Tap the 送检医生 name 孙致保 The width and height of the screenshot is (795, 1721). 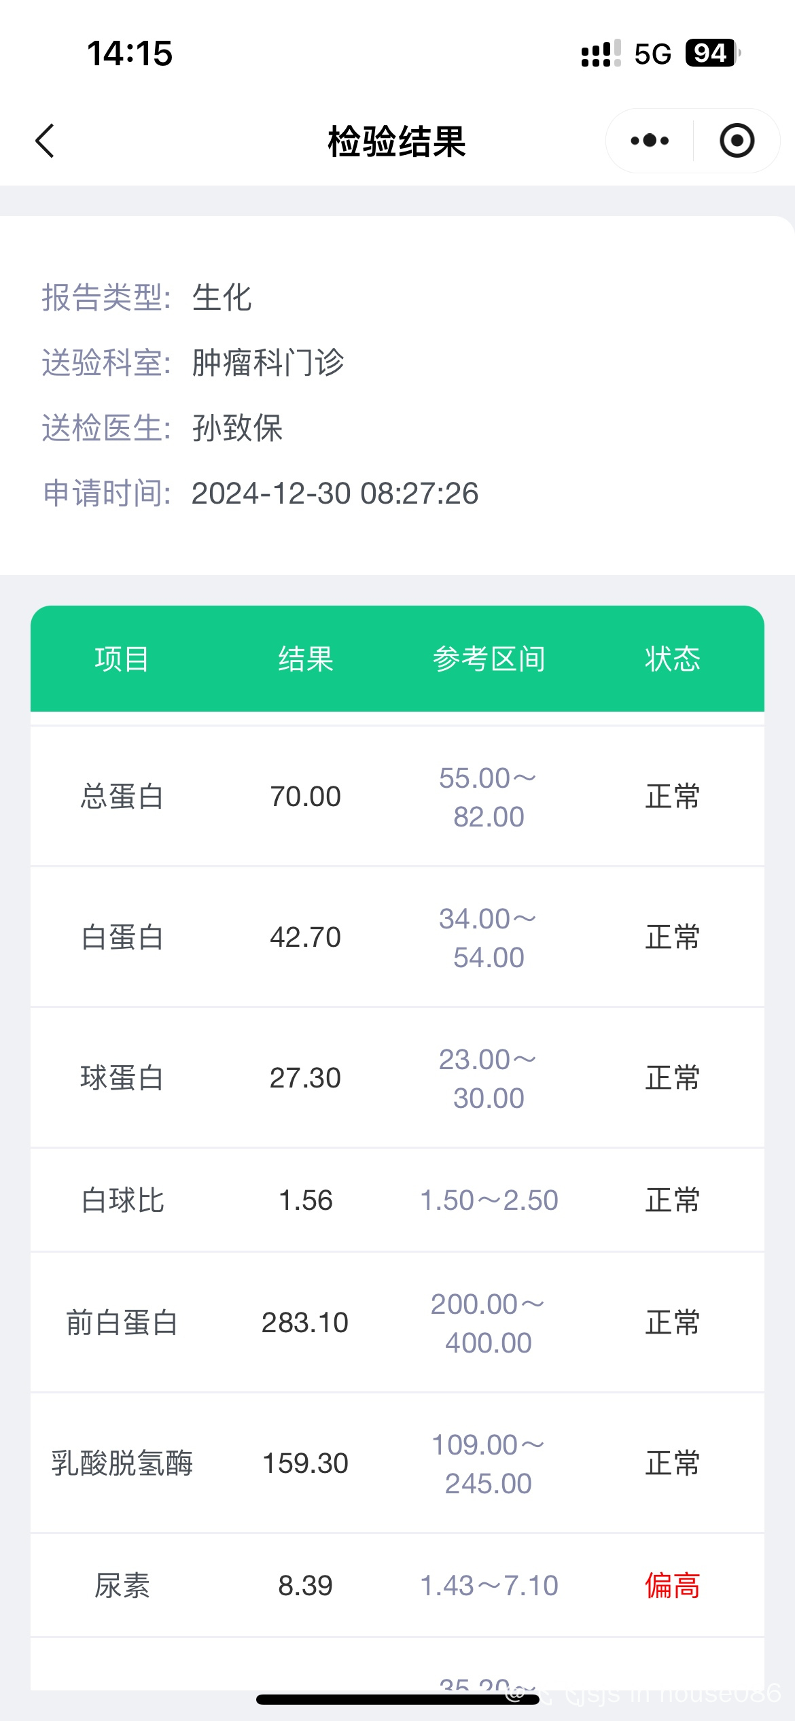click(237, 428)
